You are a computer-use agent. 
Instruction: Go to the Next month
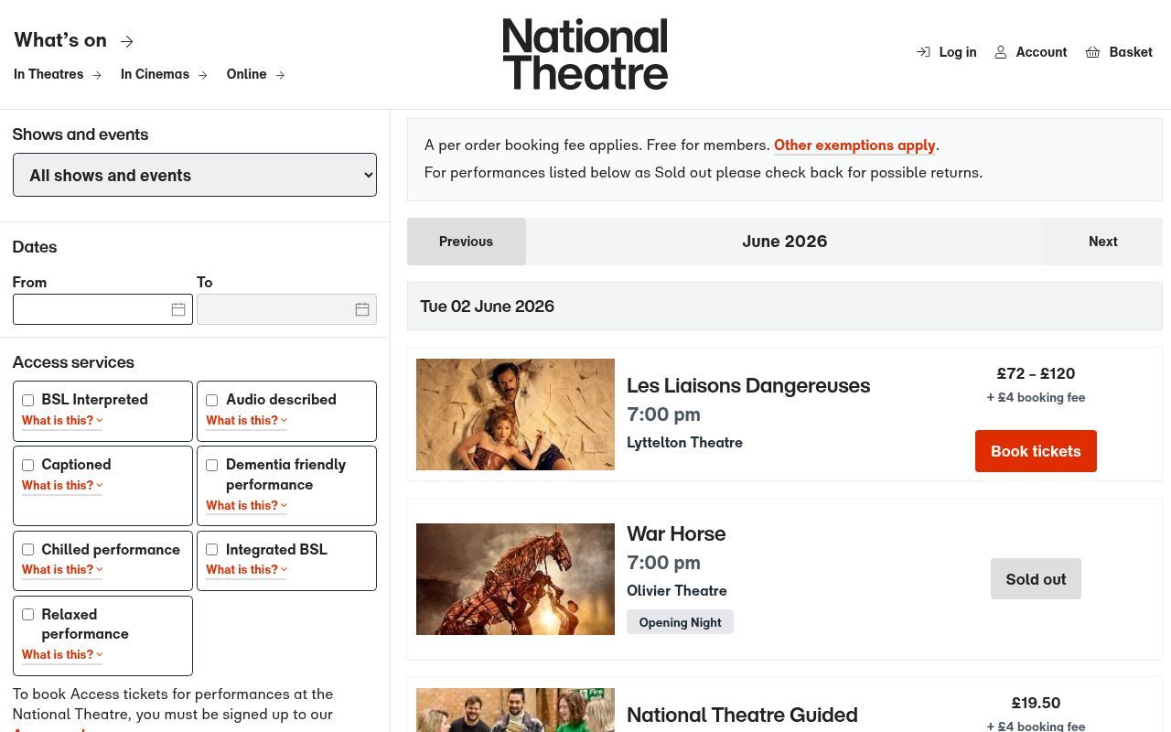coord(1103,242)
